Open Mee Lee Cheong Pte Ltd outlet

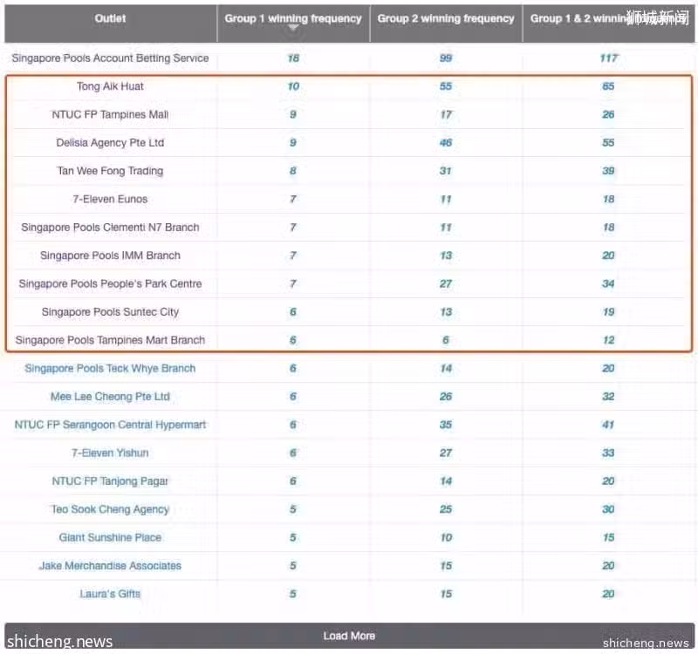(111, 397)
